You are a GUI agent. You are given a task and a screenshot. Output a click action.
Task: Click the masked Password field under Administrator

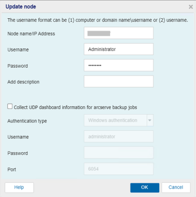click(x=119, y=65)
